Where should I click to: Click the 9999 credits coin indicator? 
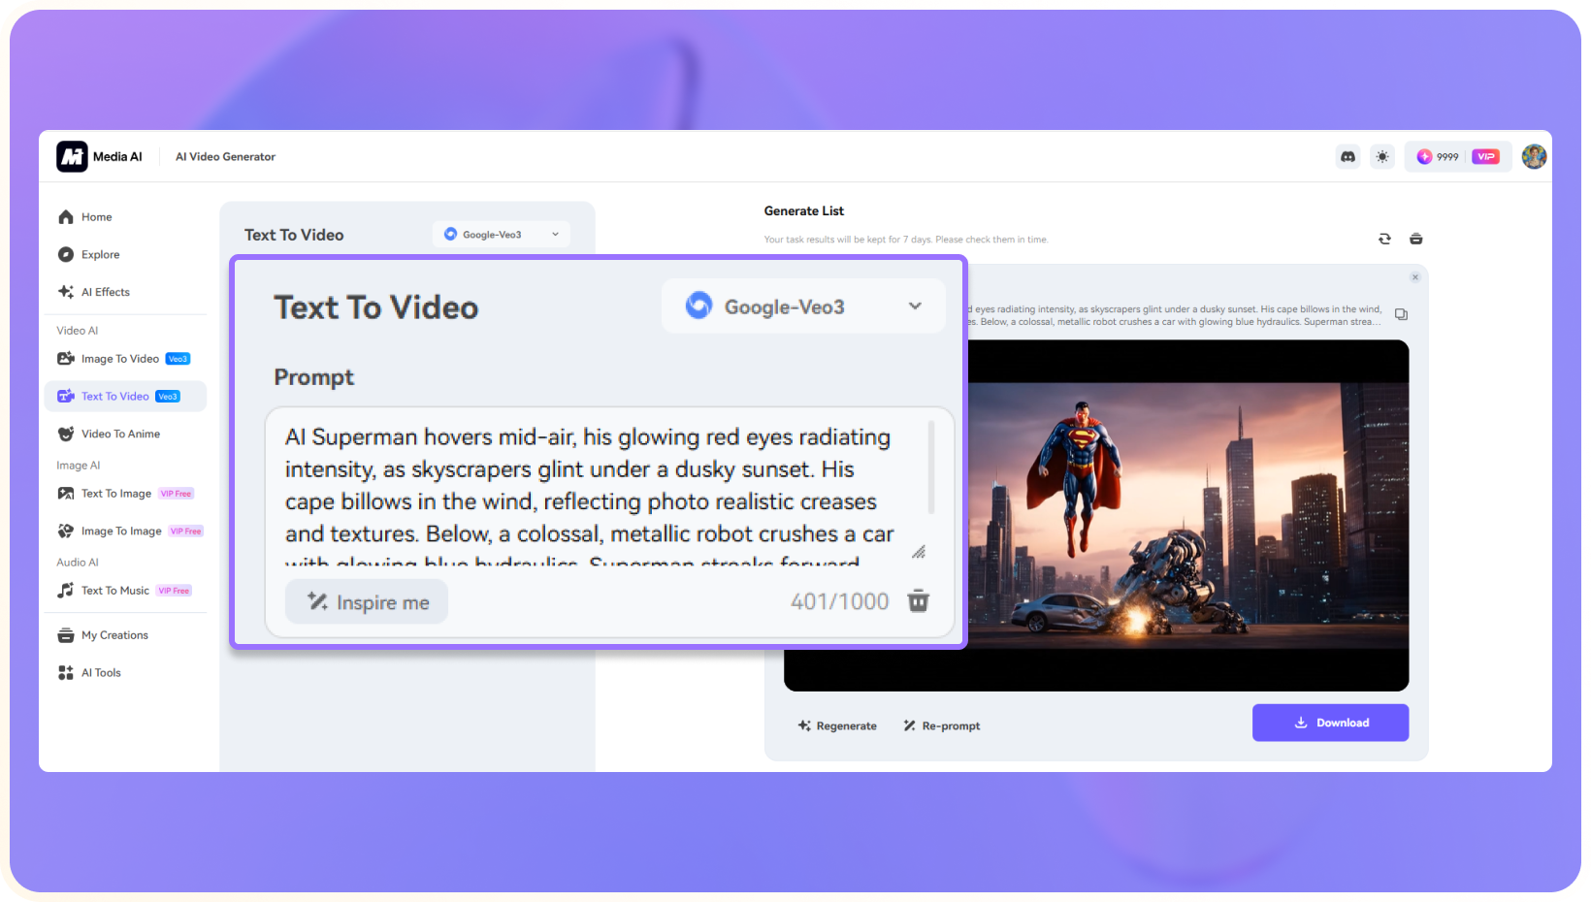[x=1438, y=156]
